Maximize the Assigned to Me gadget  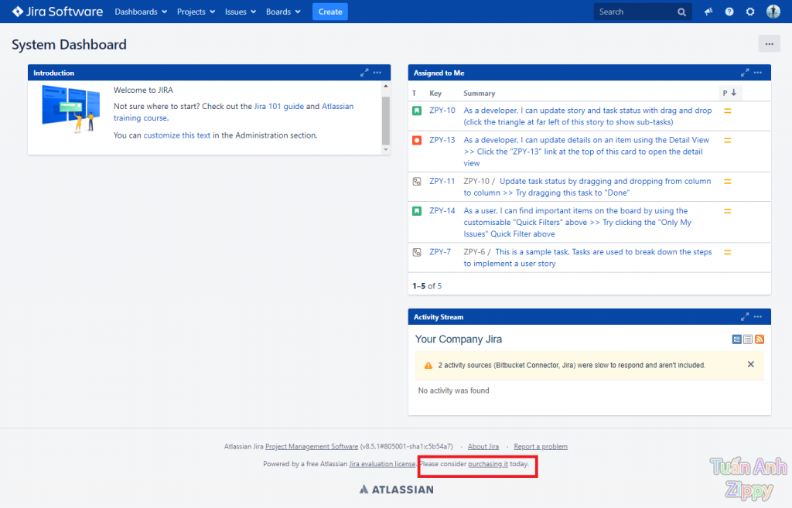pos(746,73)
